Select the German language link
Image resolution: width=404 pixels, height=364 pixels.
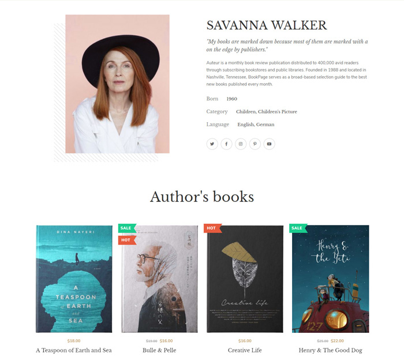(x=265, y=125)
